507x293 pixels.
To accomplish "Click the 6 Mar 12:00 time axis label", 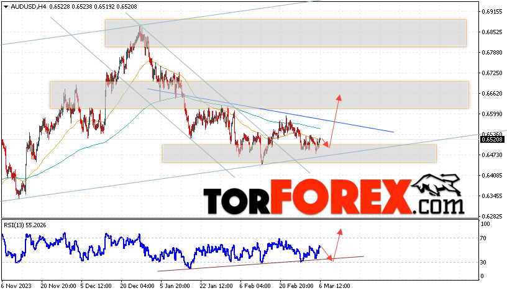I will click(x=334, y=286).
